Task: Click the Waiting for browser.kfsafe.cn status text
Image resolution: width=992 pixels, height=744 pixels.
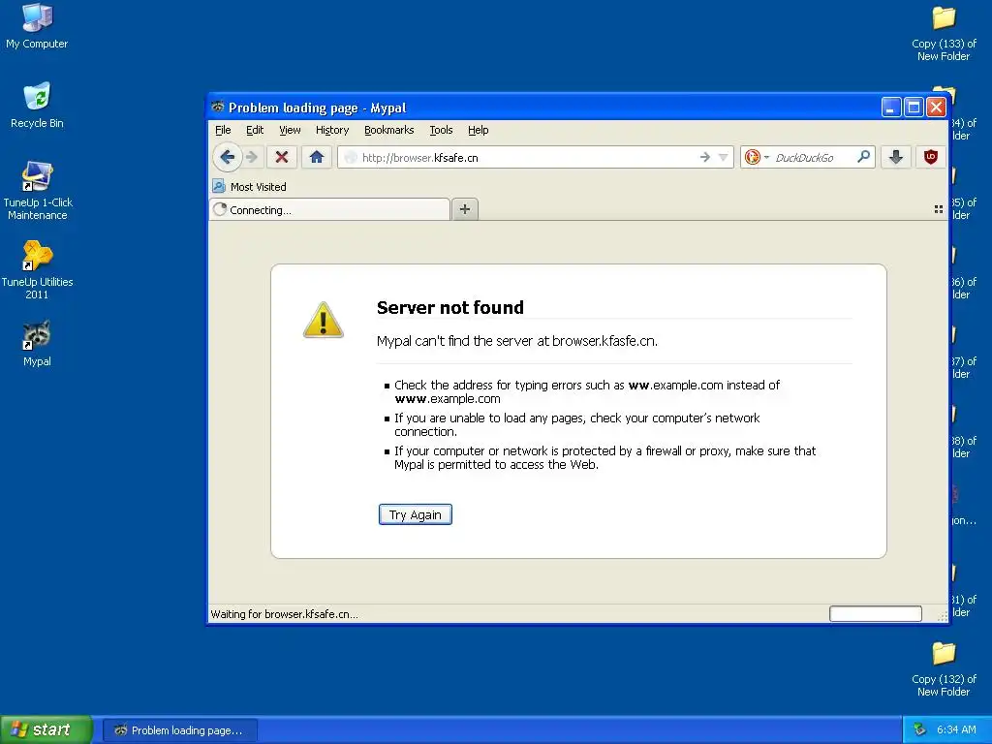Action: point(284,613)
